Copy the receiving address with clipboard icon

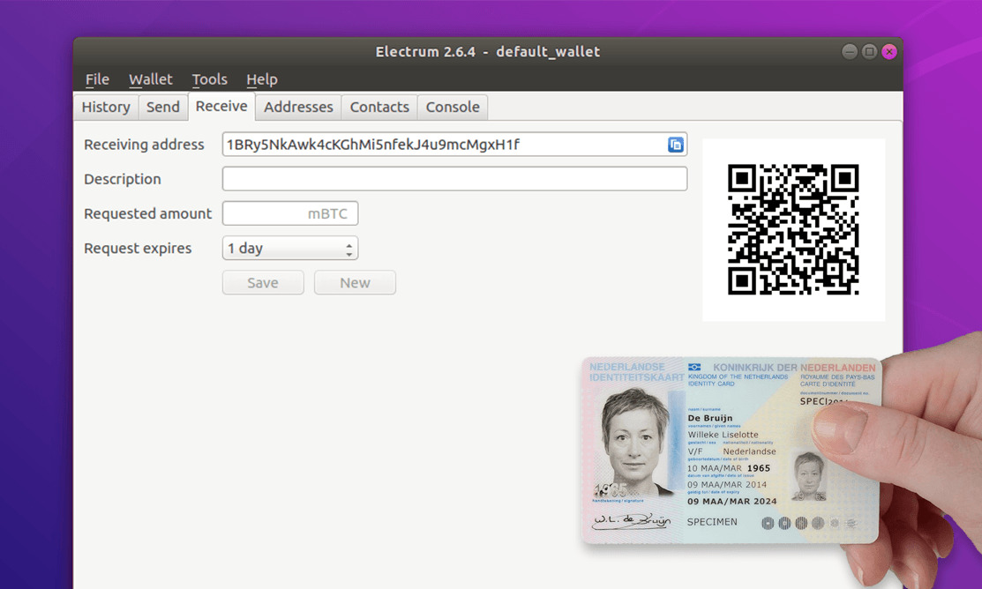(x=675, y=145)
